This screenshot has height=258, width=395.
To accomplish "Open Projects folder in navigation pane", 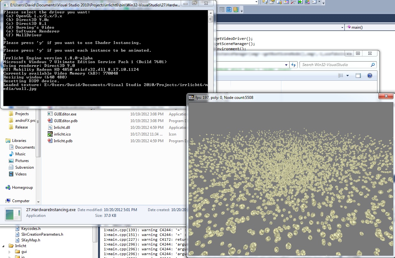I will tap(22, 114).
